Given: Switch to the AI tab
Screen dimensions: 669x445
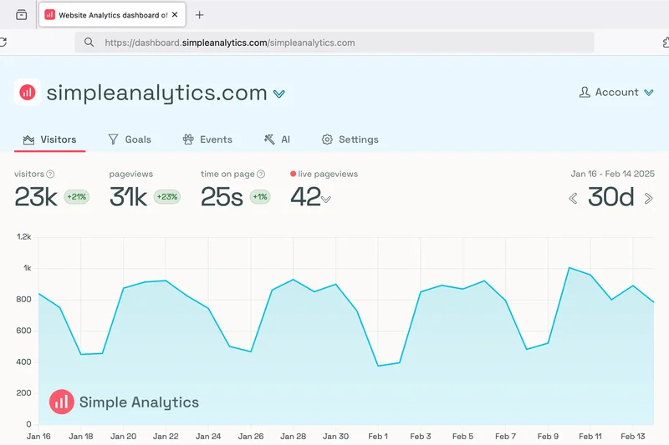Looking at the screenshot, I should point(277,139).
